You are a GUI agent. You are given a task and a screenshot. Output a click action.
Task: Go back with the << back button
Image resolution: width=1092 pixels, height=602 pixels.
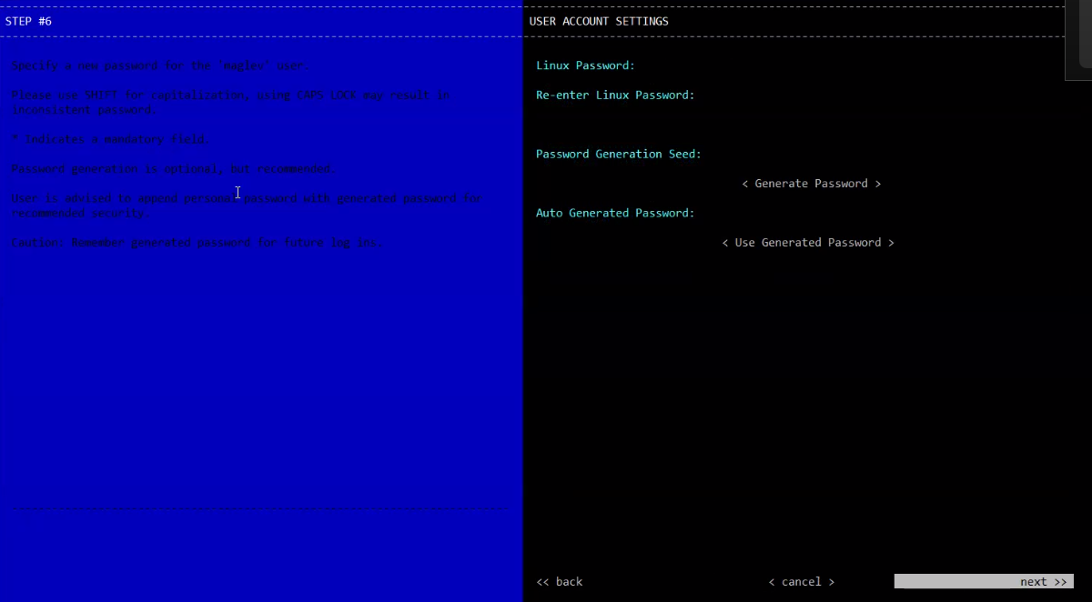point(560,582)
